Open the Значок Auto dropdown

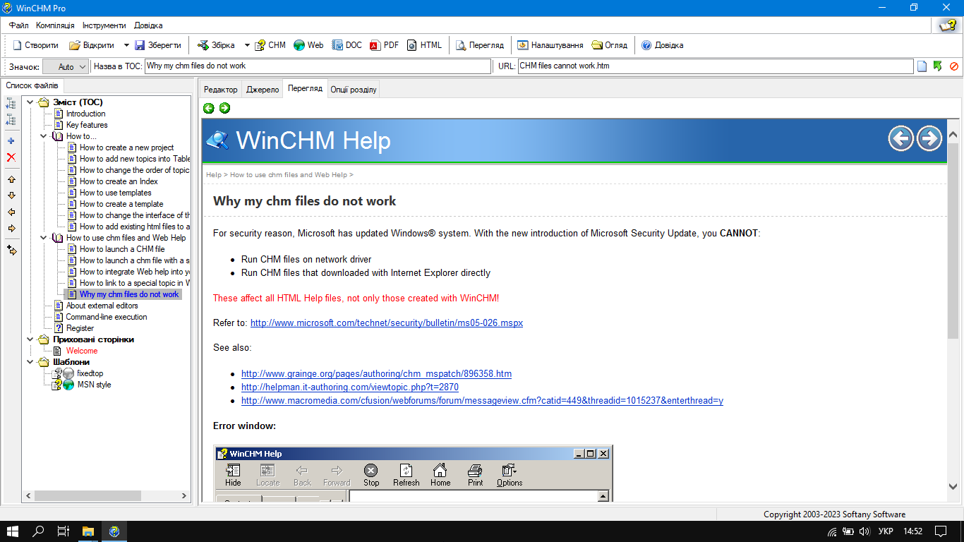66,66
